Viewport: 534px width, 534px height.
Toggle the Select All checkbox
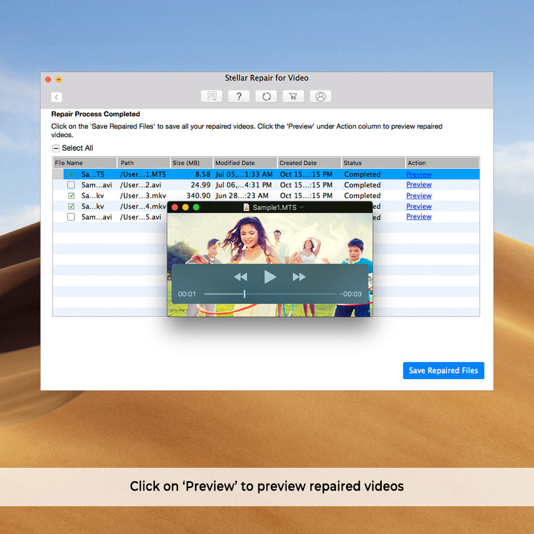pyautogui.click(x=56, y=148)
